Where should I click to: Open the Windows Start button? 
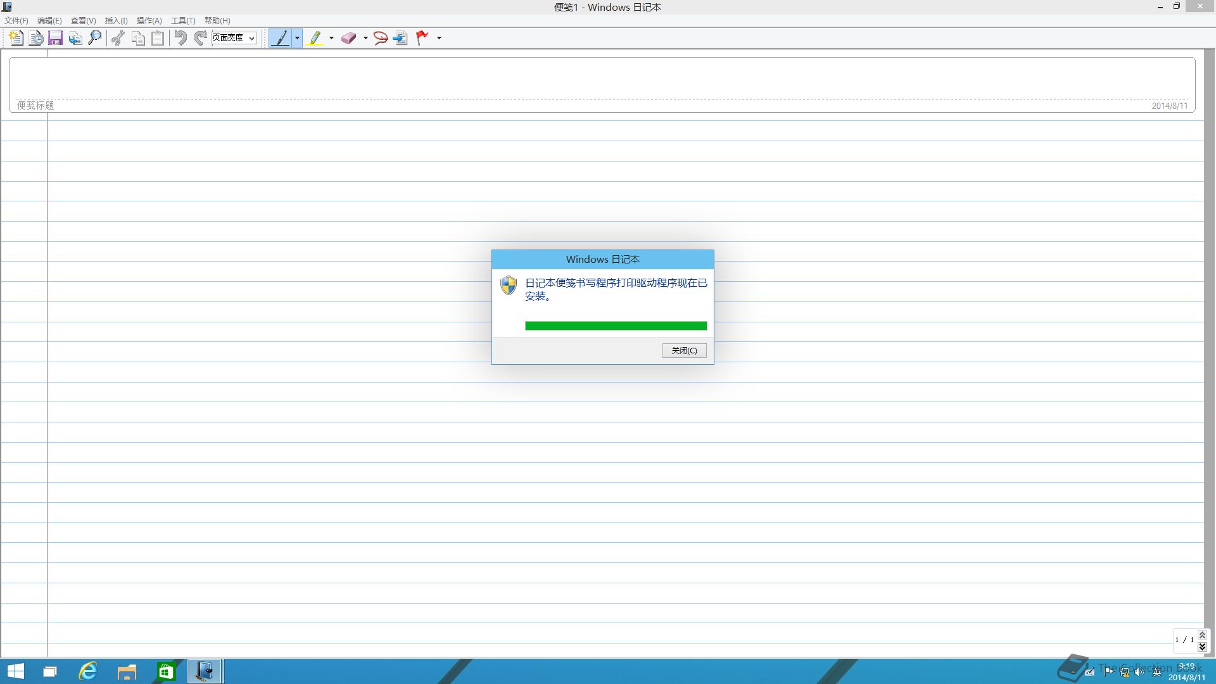[x=15, y=671]
